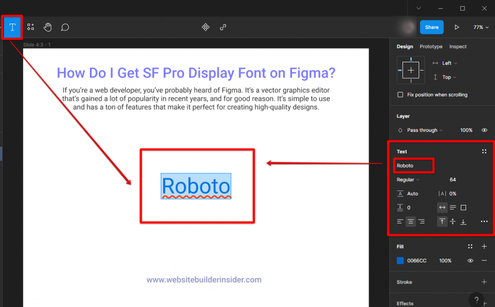
Task: Toggle layer visibility eye icon
Action: point(484,130)
